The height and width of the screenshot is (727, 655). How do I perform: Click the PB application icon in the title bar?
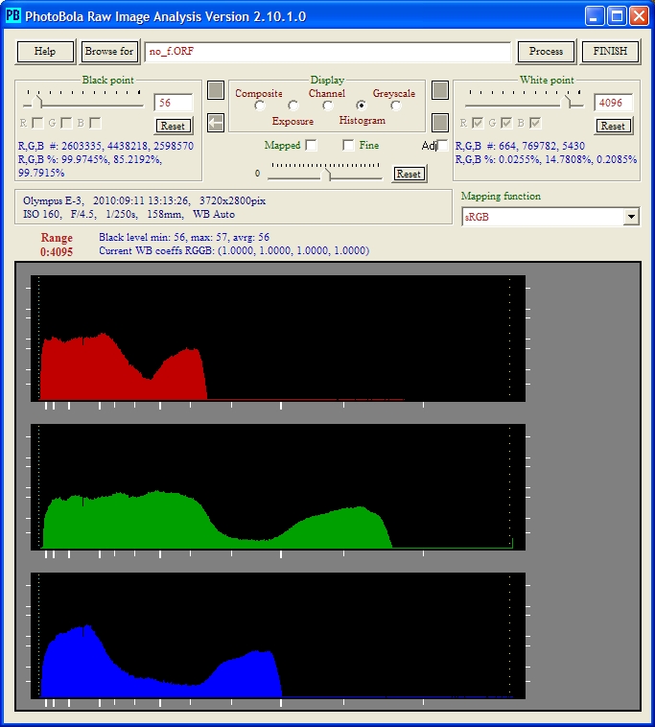tap(12, 15)
